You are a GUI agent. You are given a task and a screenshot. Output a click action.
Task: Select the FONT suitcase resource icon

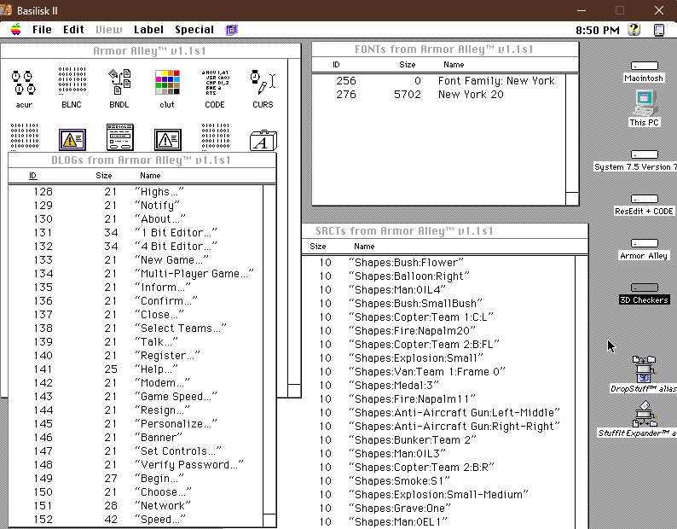263,140
